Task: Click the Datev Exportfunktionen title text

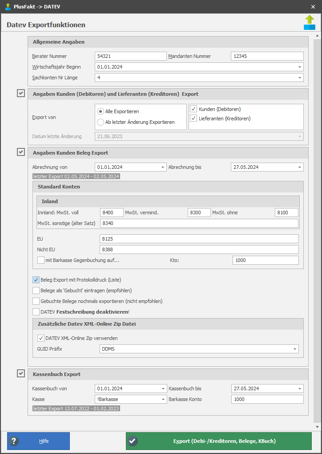Action: (46, 25)
